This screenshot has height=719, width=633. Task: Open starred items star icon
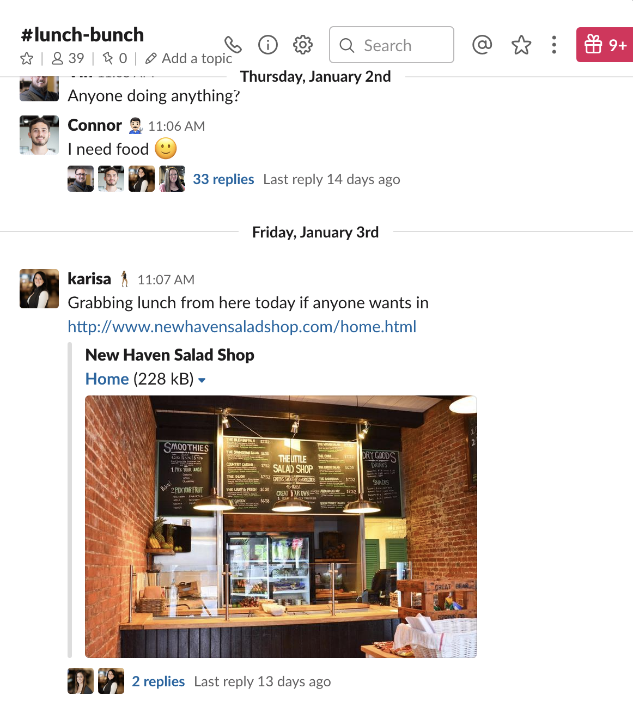coord(521,45)
